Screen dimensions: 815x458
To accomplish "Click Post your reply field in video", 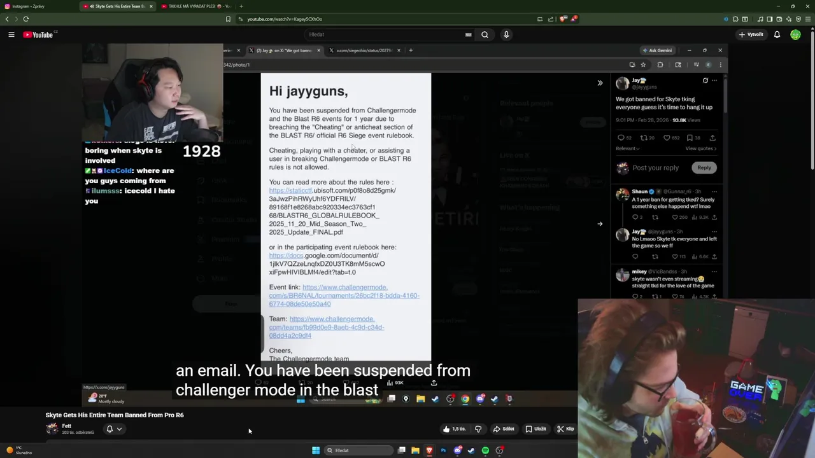I will point(655,168).
